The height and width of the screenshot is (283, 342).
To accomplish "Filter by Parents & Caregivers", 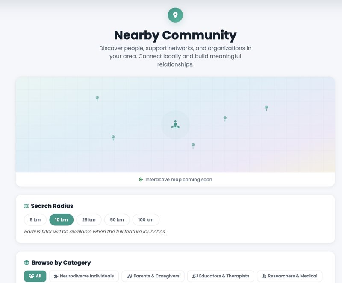I will click(153, 276).
